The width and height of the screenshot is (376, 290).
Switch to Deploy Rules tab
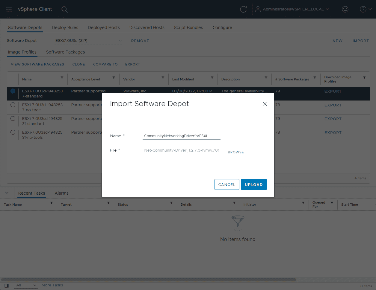(x=65, y=28)
